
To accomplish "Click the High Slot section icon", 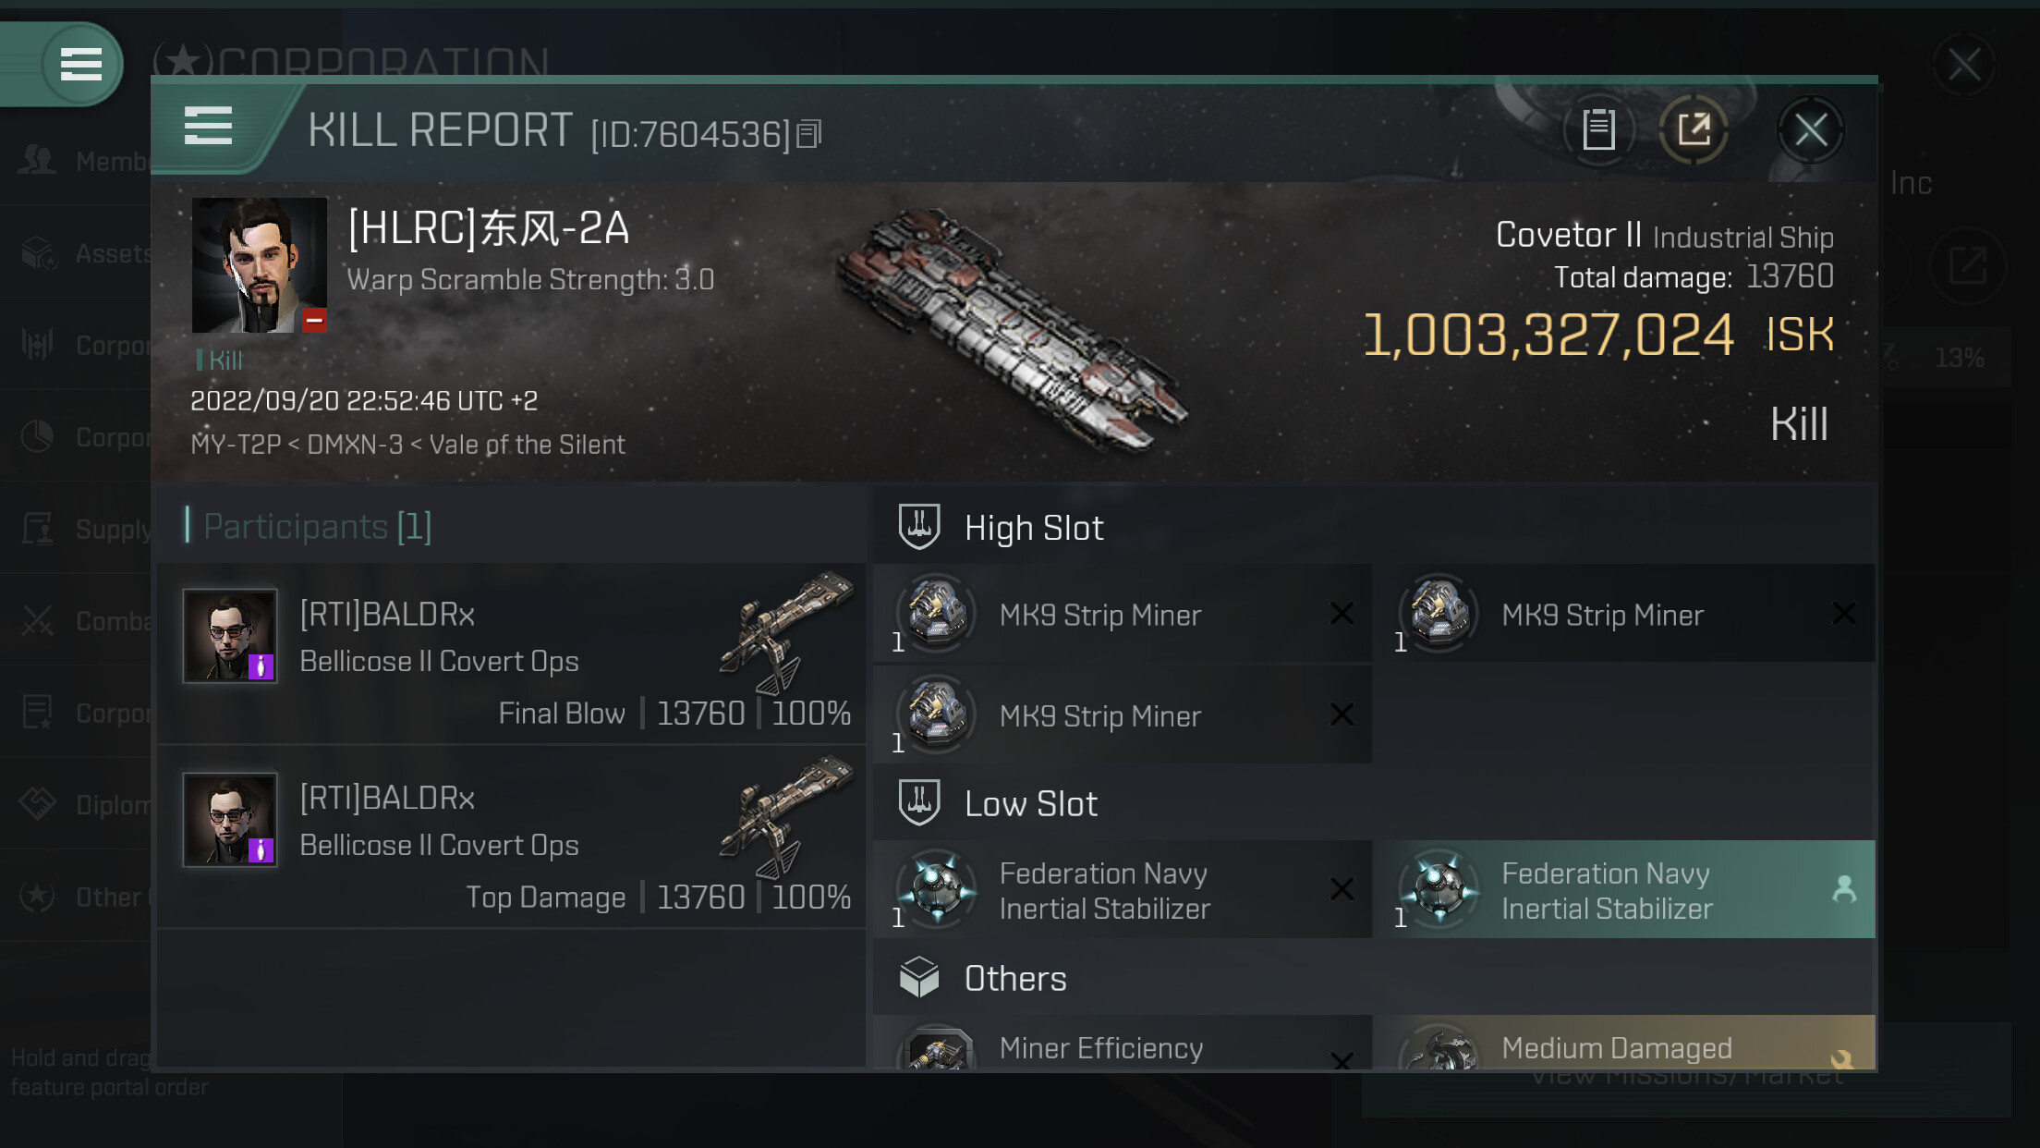I will 919,527.
